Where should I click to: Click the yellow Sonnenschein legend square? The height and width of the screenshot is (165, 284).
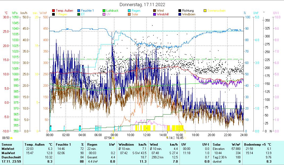205,11
